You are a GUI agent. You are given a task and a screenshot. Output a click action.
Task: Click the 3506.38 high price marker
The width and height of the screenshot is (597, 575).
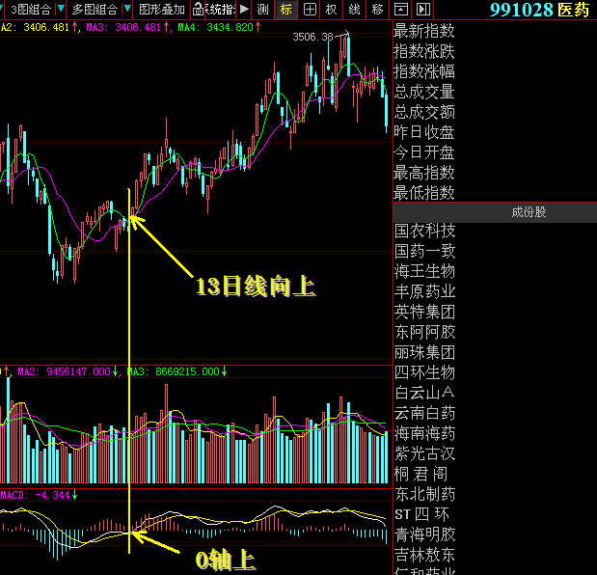[313, 37]
